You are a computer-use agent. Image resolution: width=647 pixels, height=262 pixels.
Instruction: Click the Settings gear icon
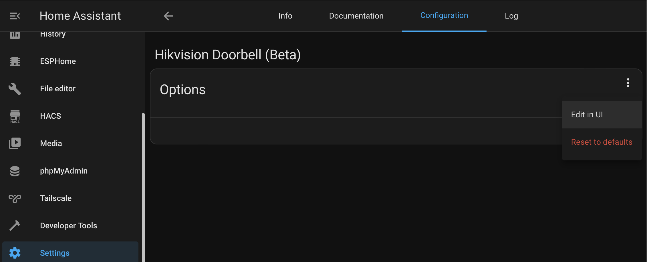point(15,253)
